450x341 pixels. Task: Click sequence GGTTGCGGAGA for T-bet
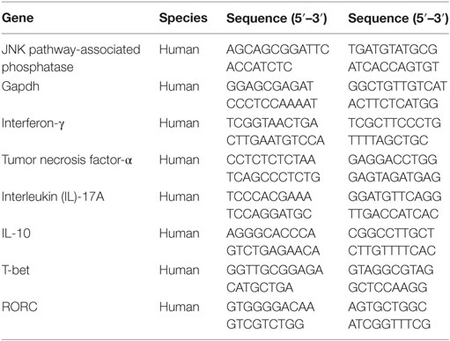275,270
